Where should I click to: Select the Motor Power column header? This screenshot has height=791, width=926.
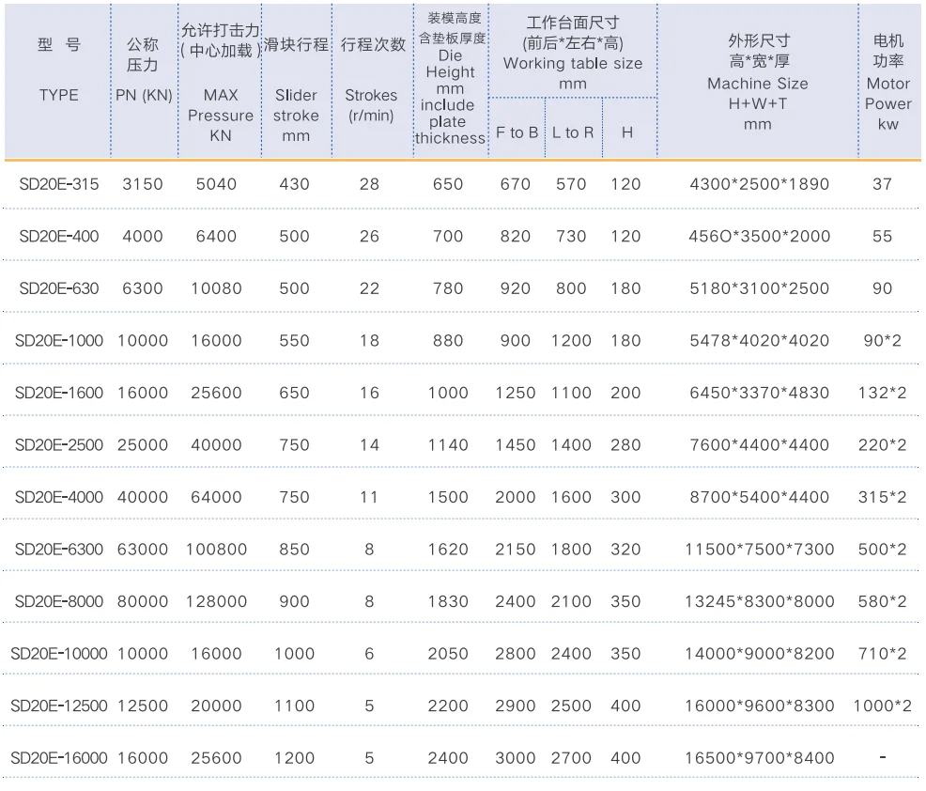pos(887,103)
